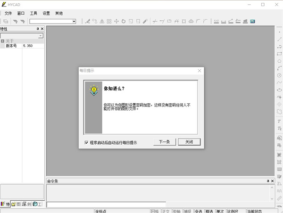Click 当前状态 in status bar
The image size is (283, 213).
pos(262,211)
